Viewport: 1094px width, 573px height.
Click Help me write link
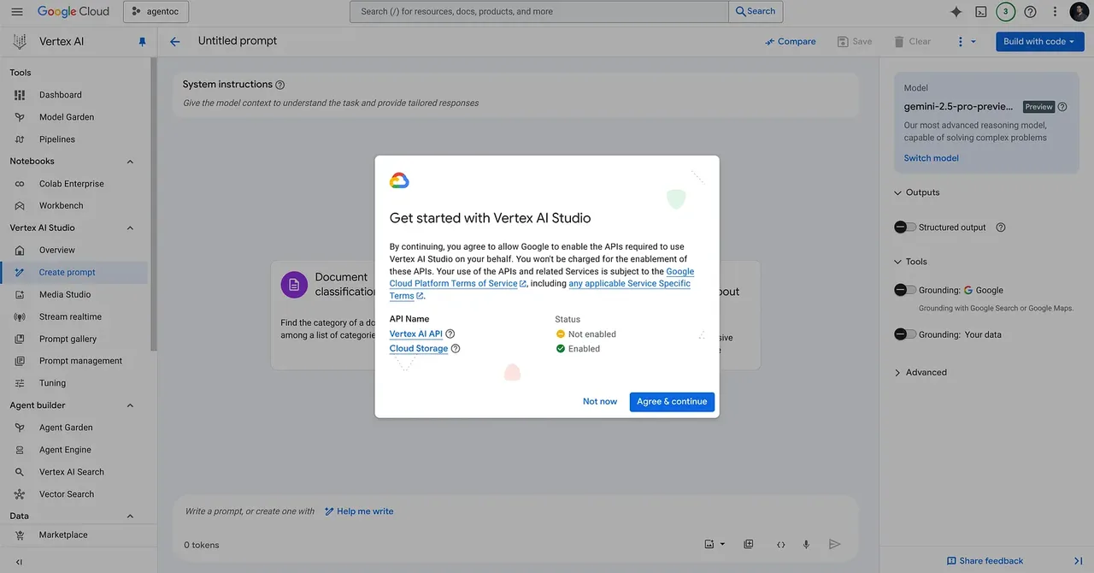click(x=359, y=511)
